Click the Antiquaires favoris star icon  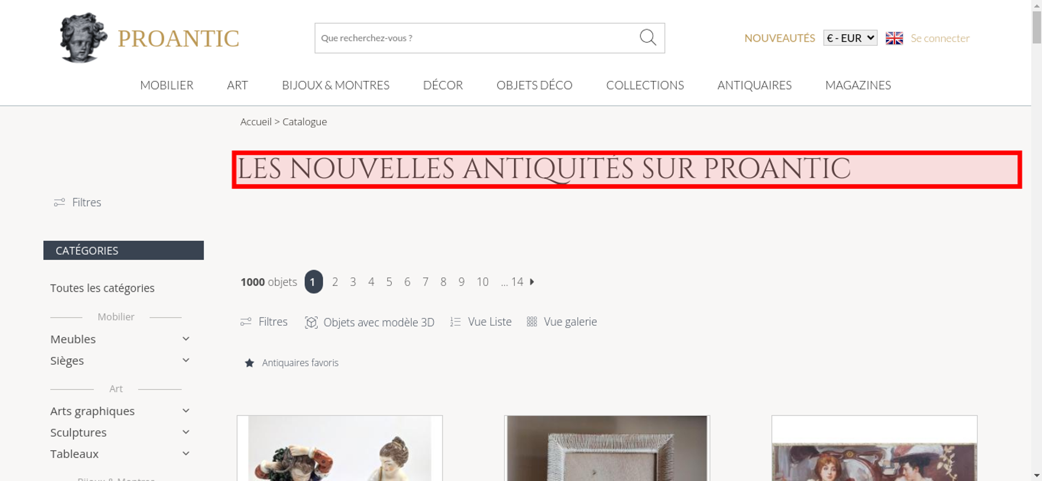click(250, 363)
